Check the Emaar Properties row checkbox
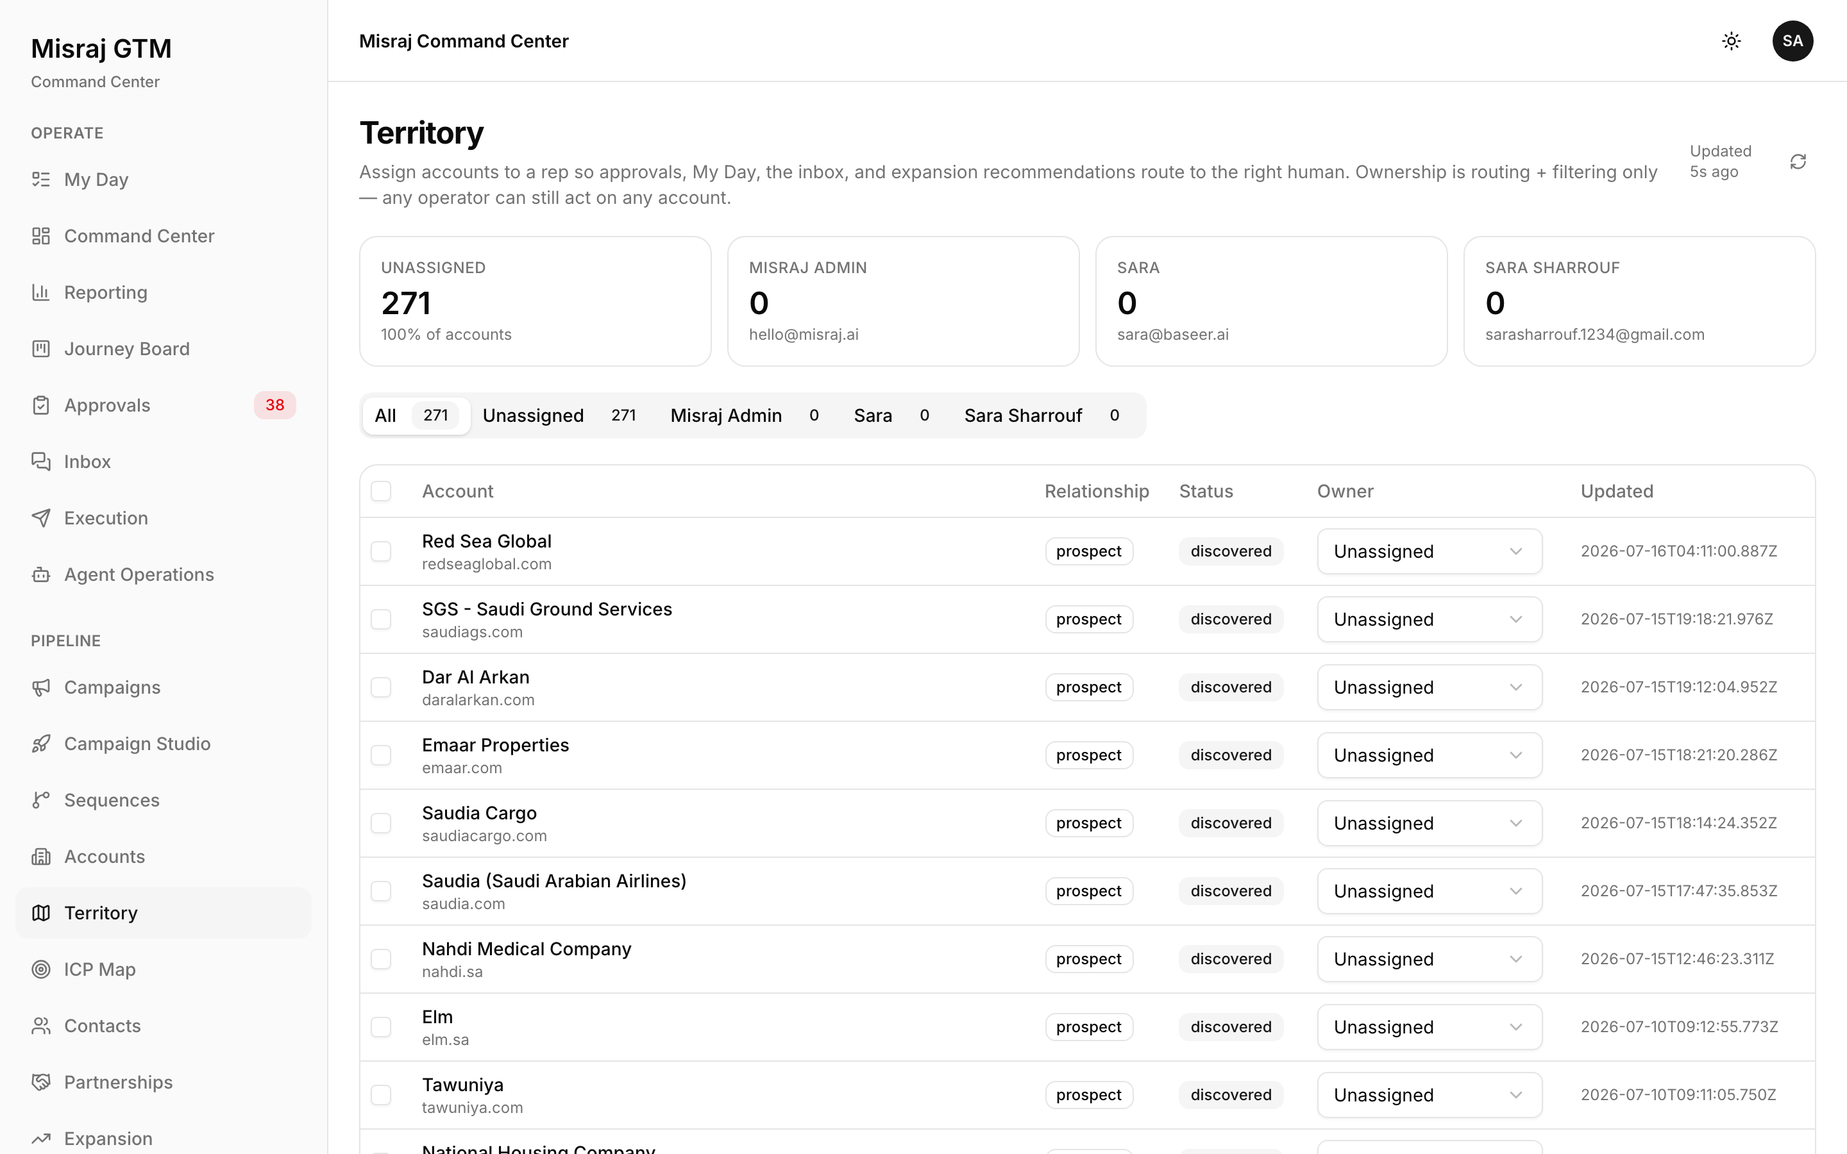The image size is (1847, 1154). (381, 756)
